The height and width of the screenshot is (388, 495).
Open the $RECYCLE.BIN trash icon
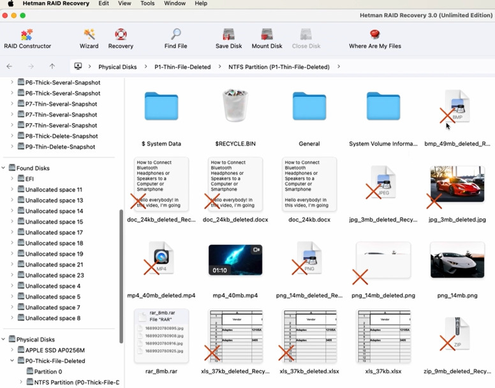[235, 105]
